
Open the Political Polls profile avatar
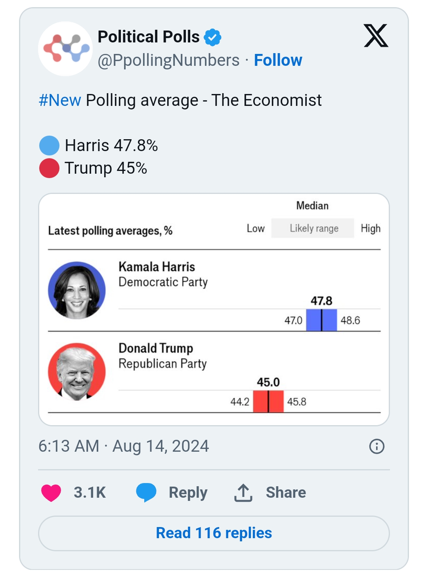[66, 49]
